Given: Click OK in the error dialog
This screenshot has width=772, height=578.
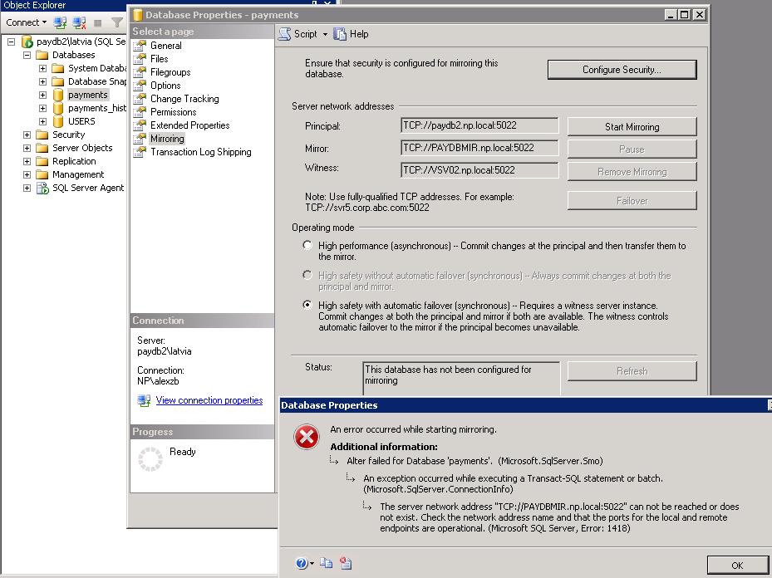Looking at the screenshot, I should coord(737,566).
